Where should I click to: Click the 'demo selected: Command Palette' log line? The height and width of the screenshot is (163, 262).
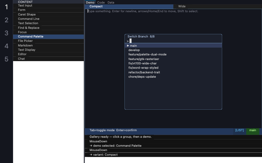click(x=115, y=146)
